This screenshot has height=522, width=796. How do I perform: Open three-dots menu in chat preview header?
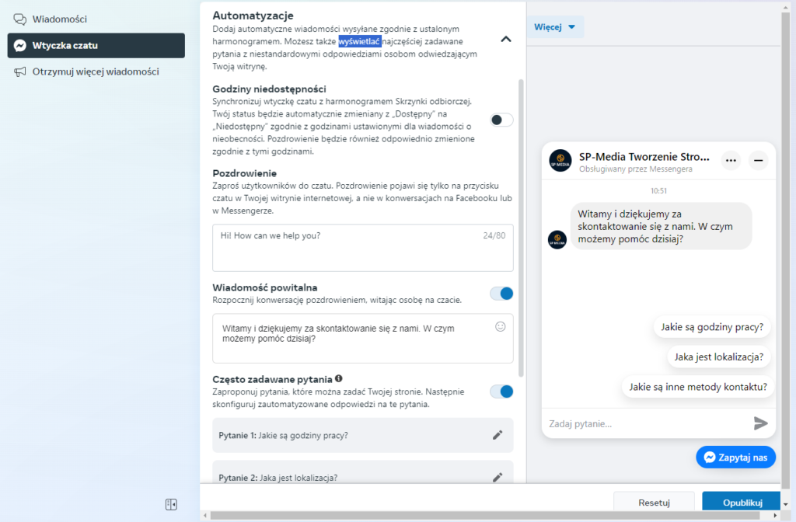point(731,161)
